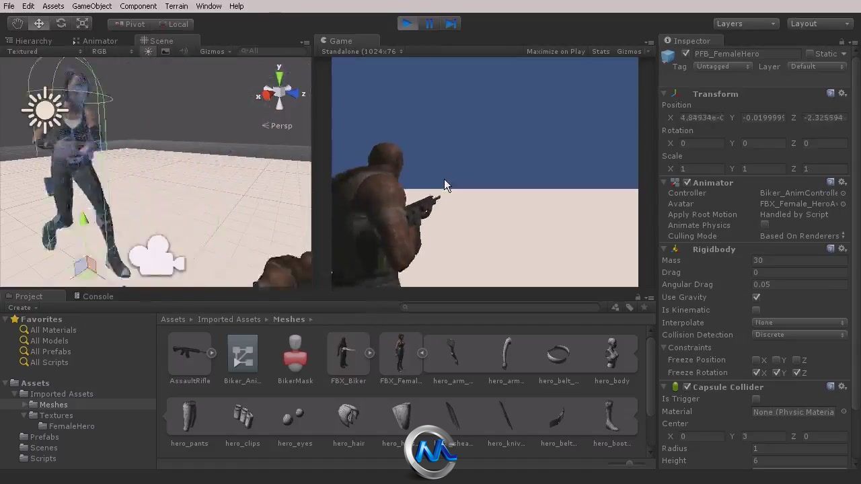Open the Component menu
861x484 pixels.
point(138,6)
